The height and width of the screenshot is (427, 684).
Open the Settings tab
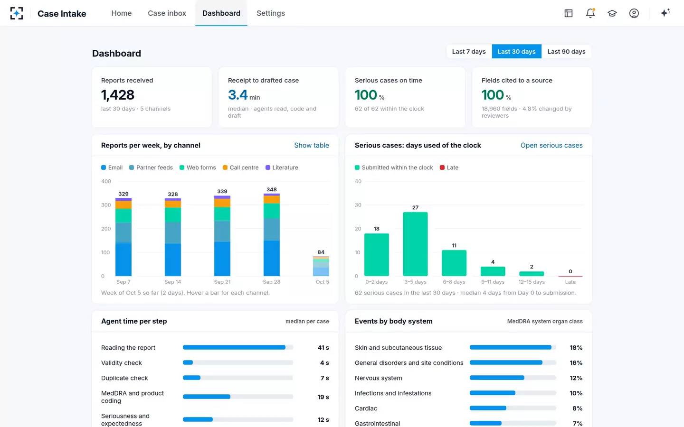[x=271, y=13]
